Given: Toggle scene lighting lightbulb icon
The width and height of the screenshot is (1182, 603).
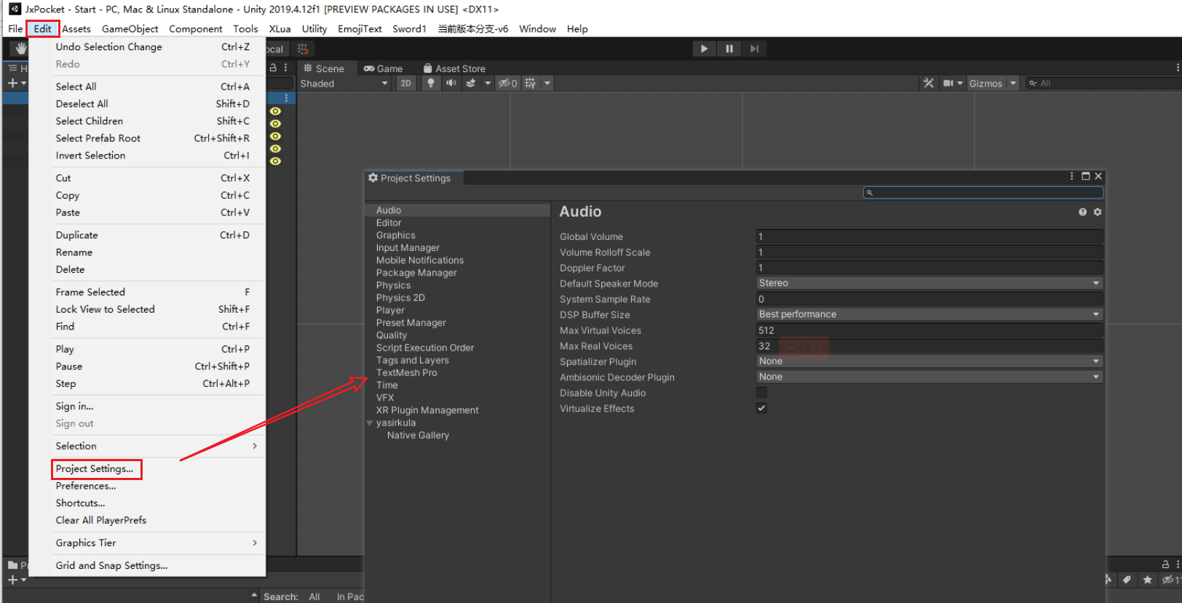Looking at the screenshot, I should (431, 83).
